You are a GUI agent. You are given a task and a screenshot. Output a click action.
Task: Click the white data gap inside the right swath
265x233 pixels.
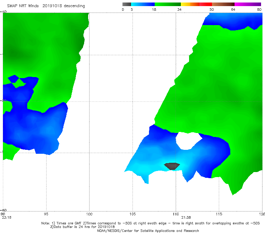click(x=188, y=141)
